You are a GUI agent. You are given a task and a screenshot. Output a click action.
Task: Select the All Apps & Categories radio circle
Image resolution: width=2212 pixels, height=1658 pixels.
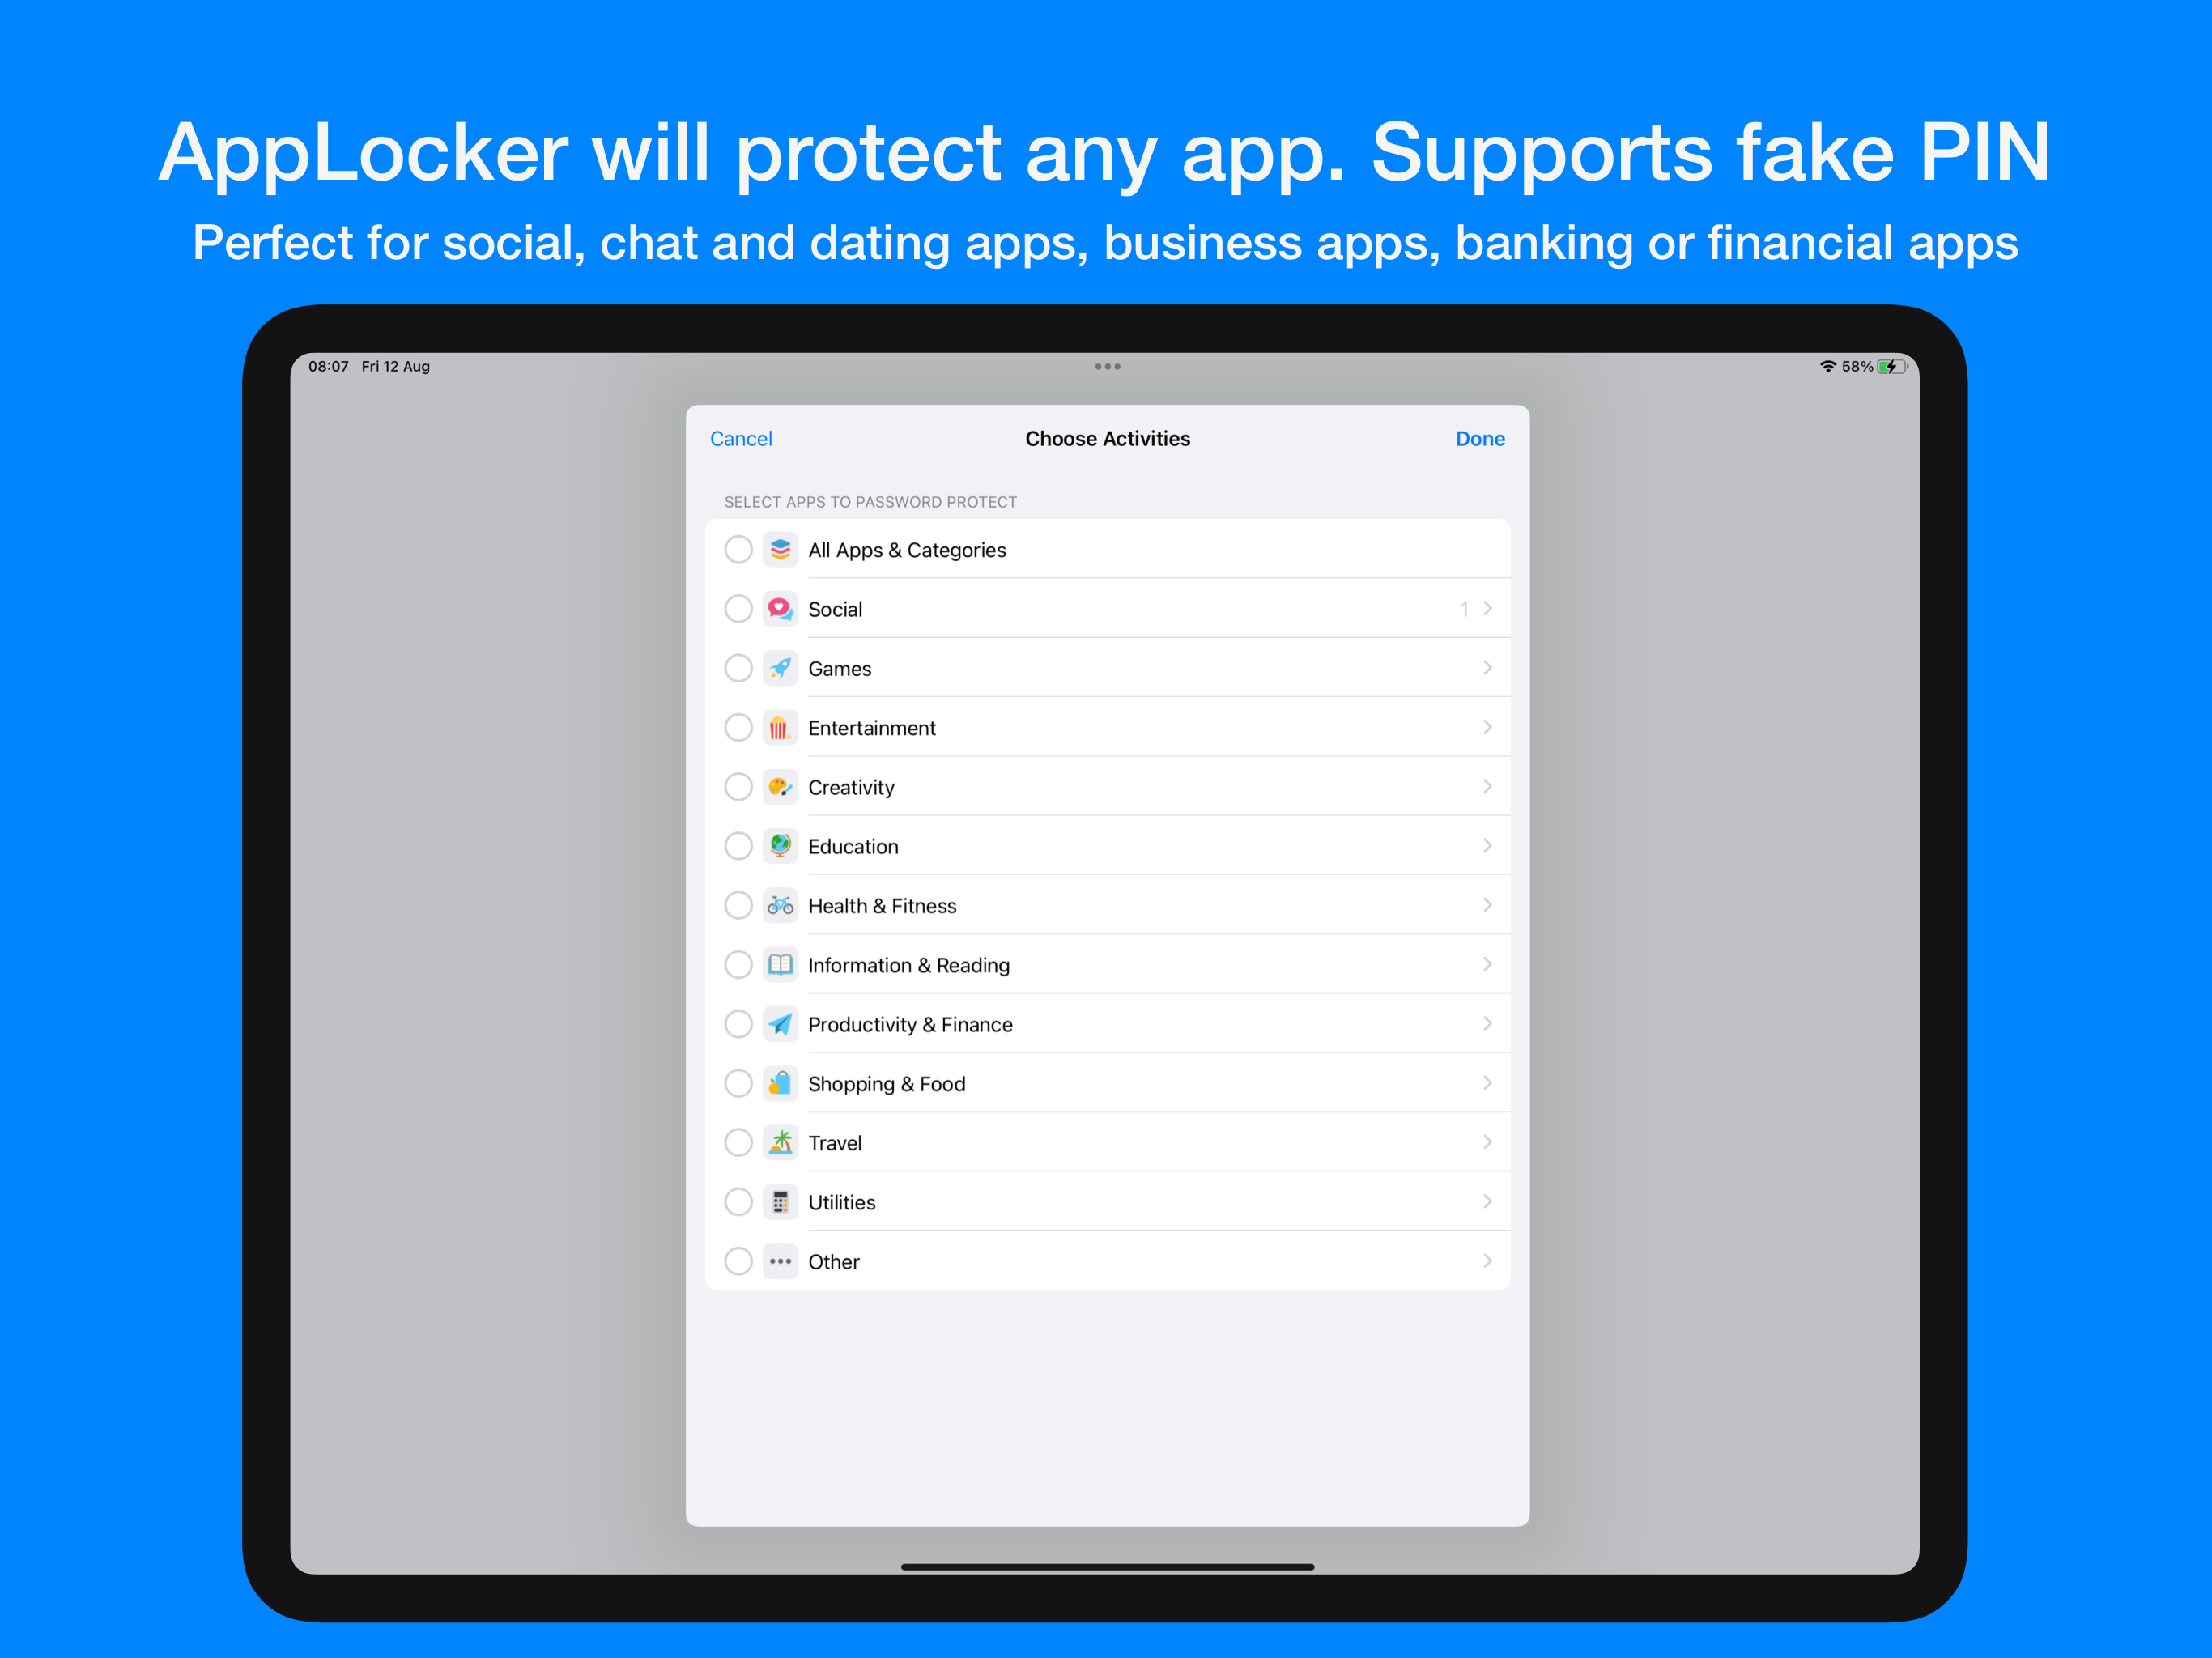pos(738,549)
